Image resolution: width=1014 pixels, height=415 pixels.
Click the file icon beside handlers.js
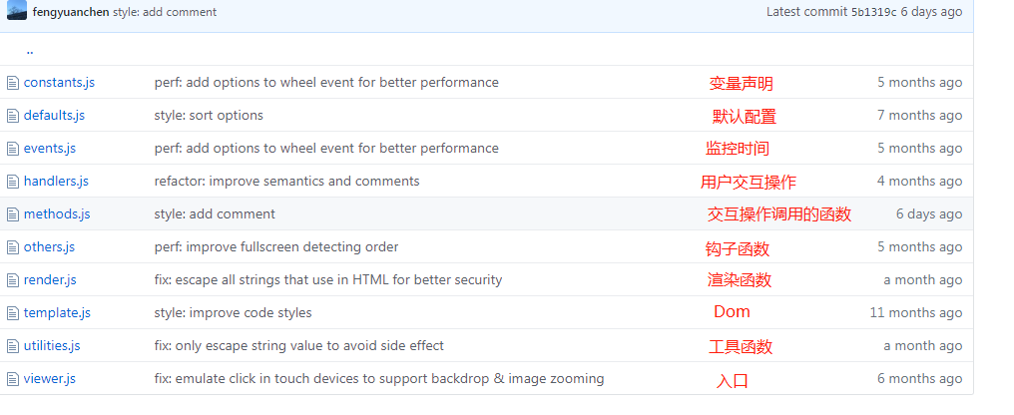point(13,182)
